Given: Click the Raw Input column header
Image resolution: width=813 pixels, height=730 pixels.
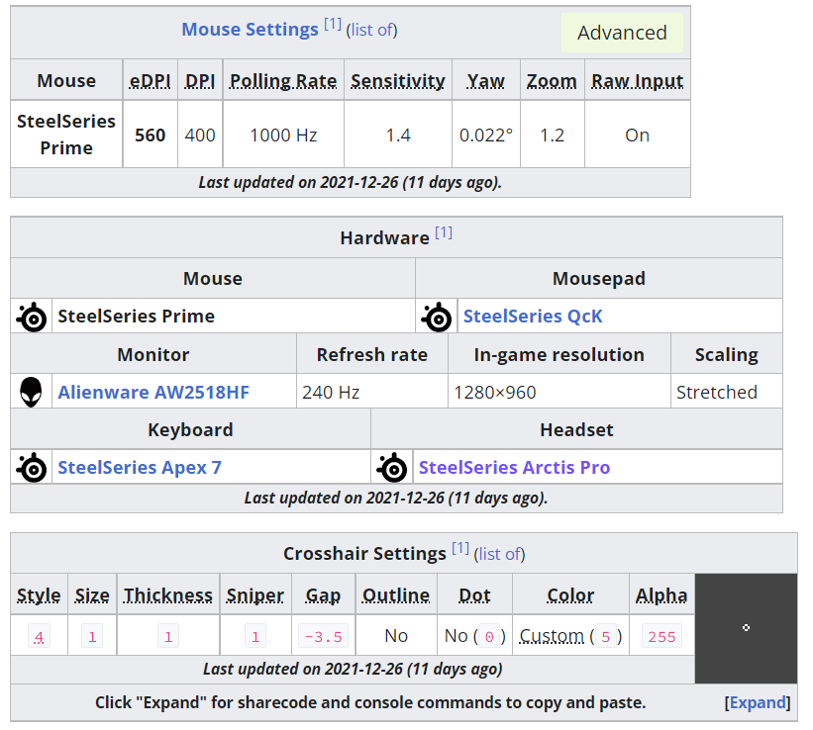Looking at the screenshot, I should tap(638, 81).
